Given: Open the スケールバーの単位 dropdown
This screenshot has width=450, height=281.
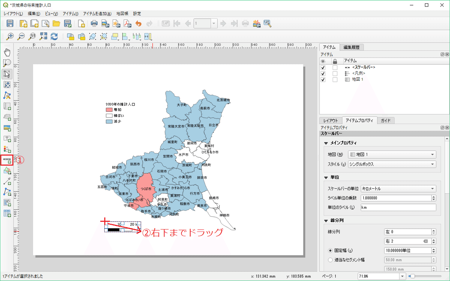Looking at the screenshot, I should click(x=398, y=188).
